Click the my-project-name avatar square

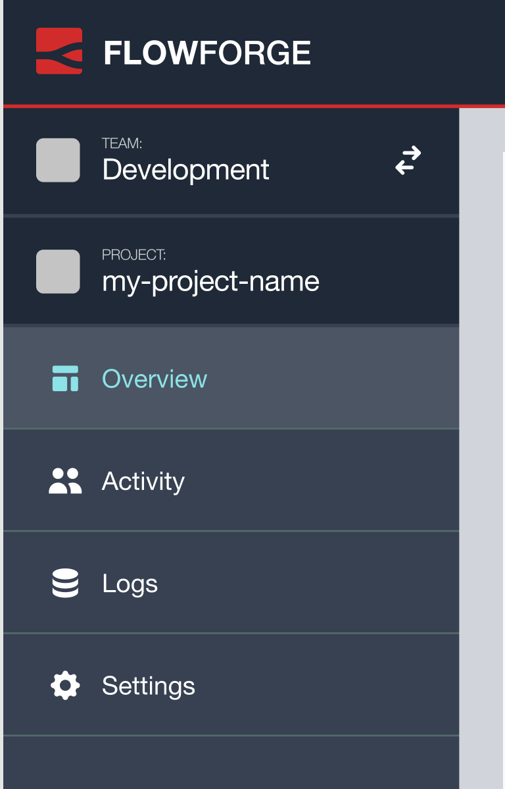[59, 271]
